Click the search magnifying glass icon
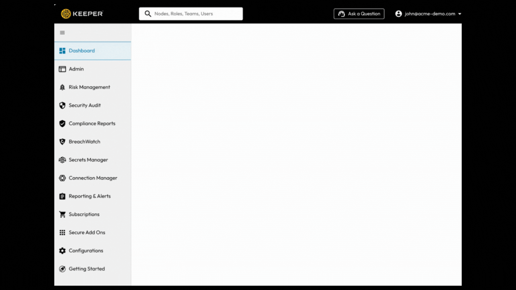 tap(148, 14)
